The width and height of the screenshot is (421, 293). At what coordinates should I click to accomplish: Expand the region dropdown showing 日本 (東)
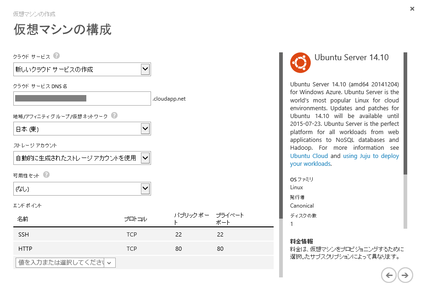(145, 129)
